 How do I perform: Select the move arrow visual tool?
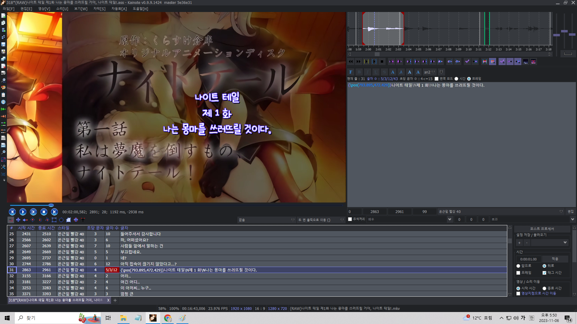(x=25, y=220)
